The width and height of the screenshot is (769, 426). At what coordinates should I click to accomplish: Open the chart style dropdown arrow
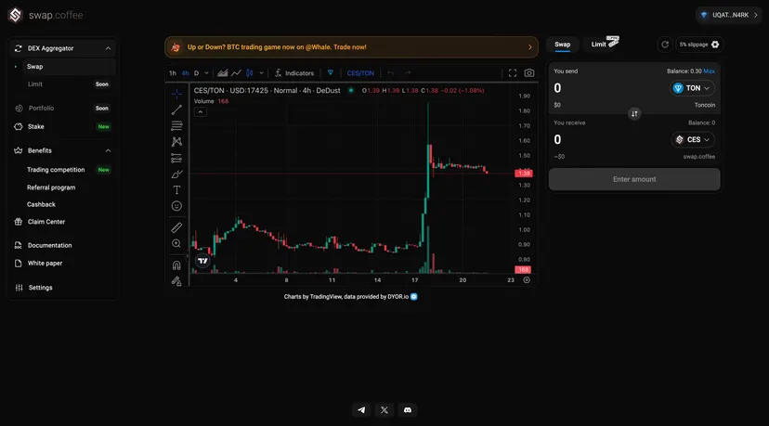(x=261, y=73)
